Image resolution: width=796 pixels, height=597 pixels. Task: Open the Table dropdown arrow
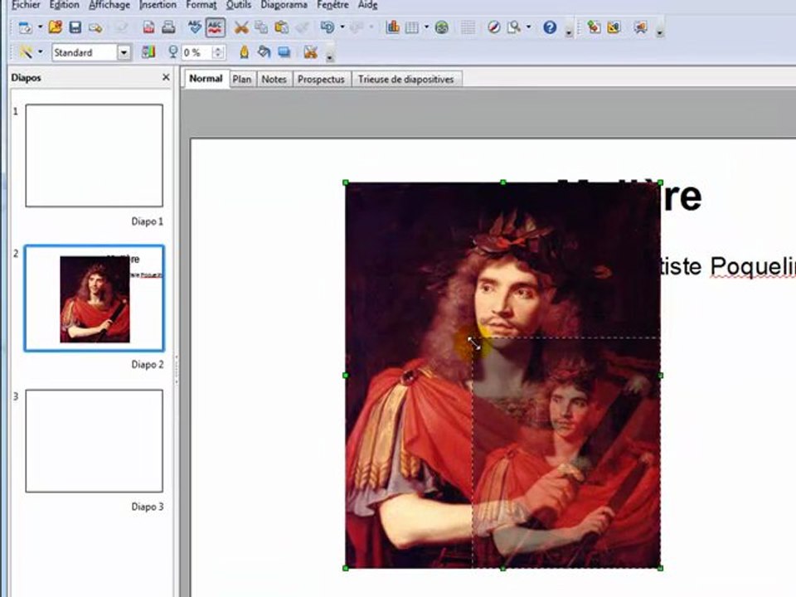(426, 27)
